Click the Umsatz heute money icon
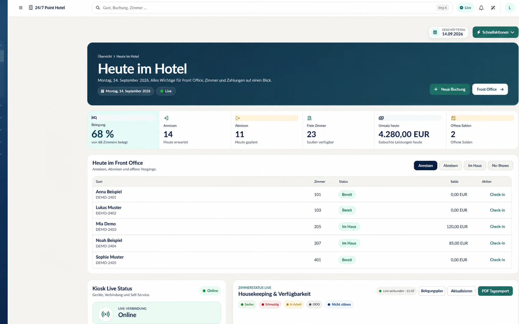Image resolution: width=519 pixels, height=324 pixels. pyautogui.click(x=381, y=118)
